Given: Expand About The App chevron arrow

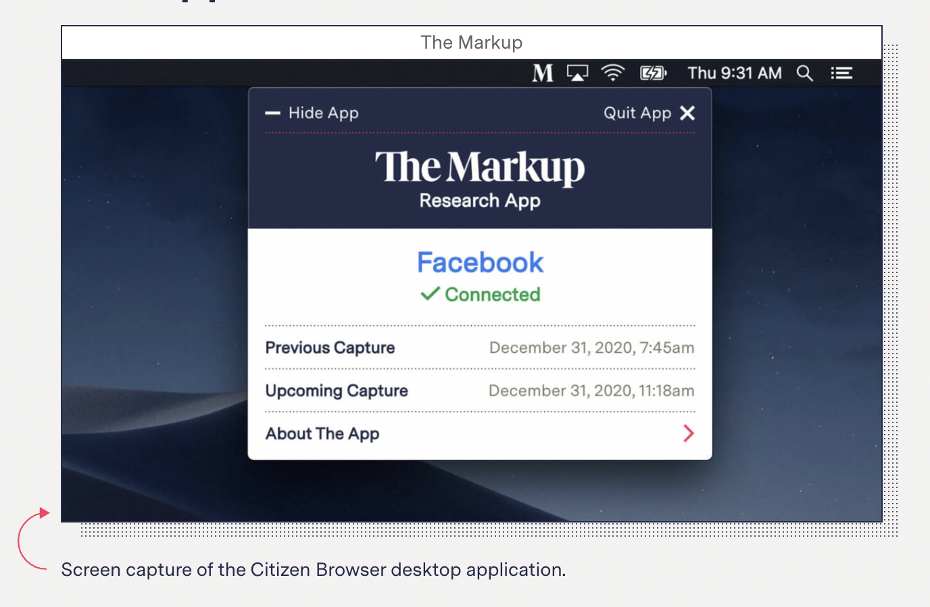Looking at the screenshot, I should click(689, 433).
